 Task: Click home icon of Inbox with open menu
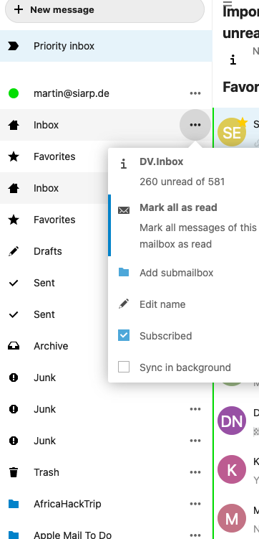pyautogui.click(x=14, y=125)
